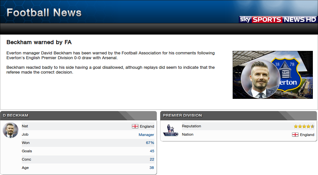Viewport: 318px width, 175px height.
Task: Click the Conceded value 22
Action: click(152, 159)
